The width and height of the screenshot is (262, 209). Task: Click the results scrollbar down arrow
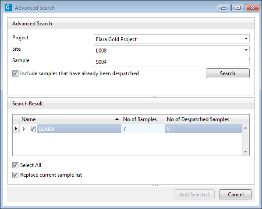click(x=245, y=152)
